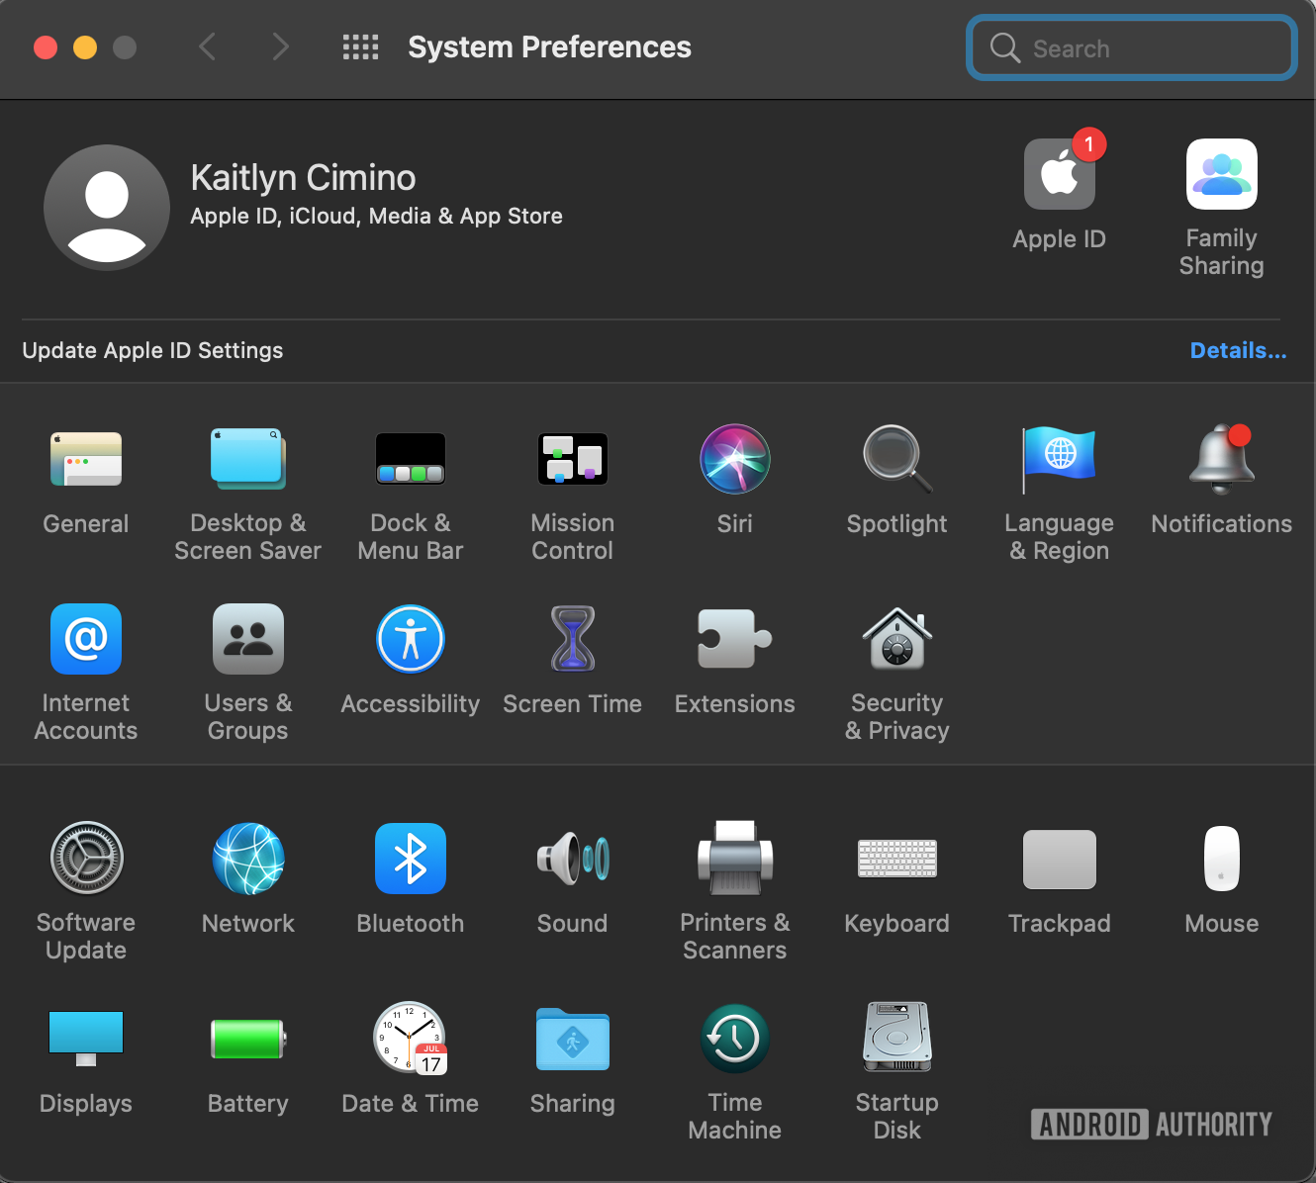Click the Network globe icon

[247, 859]
